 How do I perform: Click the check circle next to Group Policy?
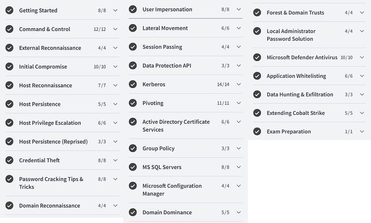[133, 148]
